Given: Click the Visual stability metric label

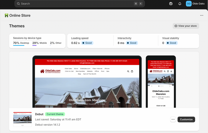Looking at the screenshot, I should pos(171,38).
